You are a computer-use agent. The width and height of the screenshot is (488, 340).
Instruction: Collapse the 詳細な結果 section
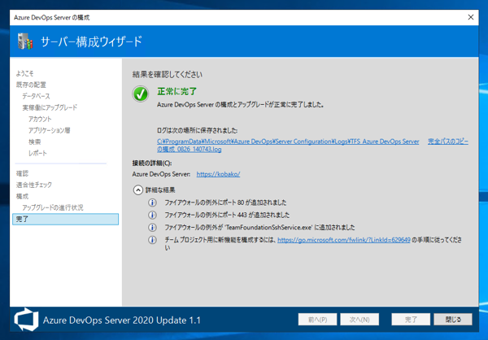tap(138, 190)
